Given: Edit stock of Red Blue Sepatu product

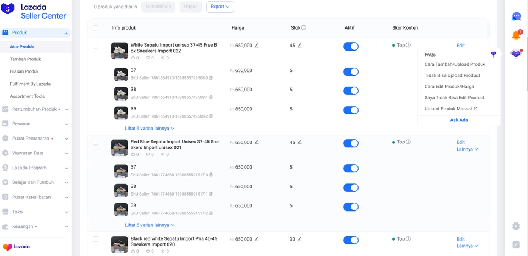Looking at the screenshot, I should 299,142.
